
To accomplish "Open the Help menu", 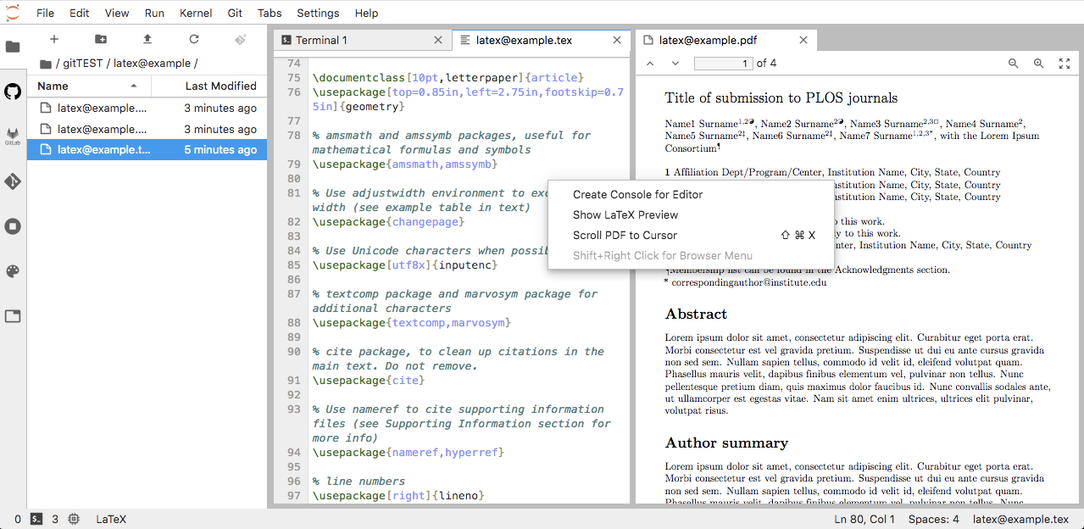I will point(366,13).
